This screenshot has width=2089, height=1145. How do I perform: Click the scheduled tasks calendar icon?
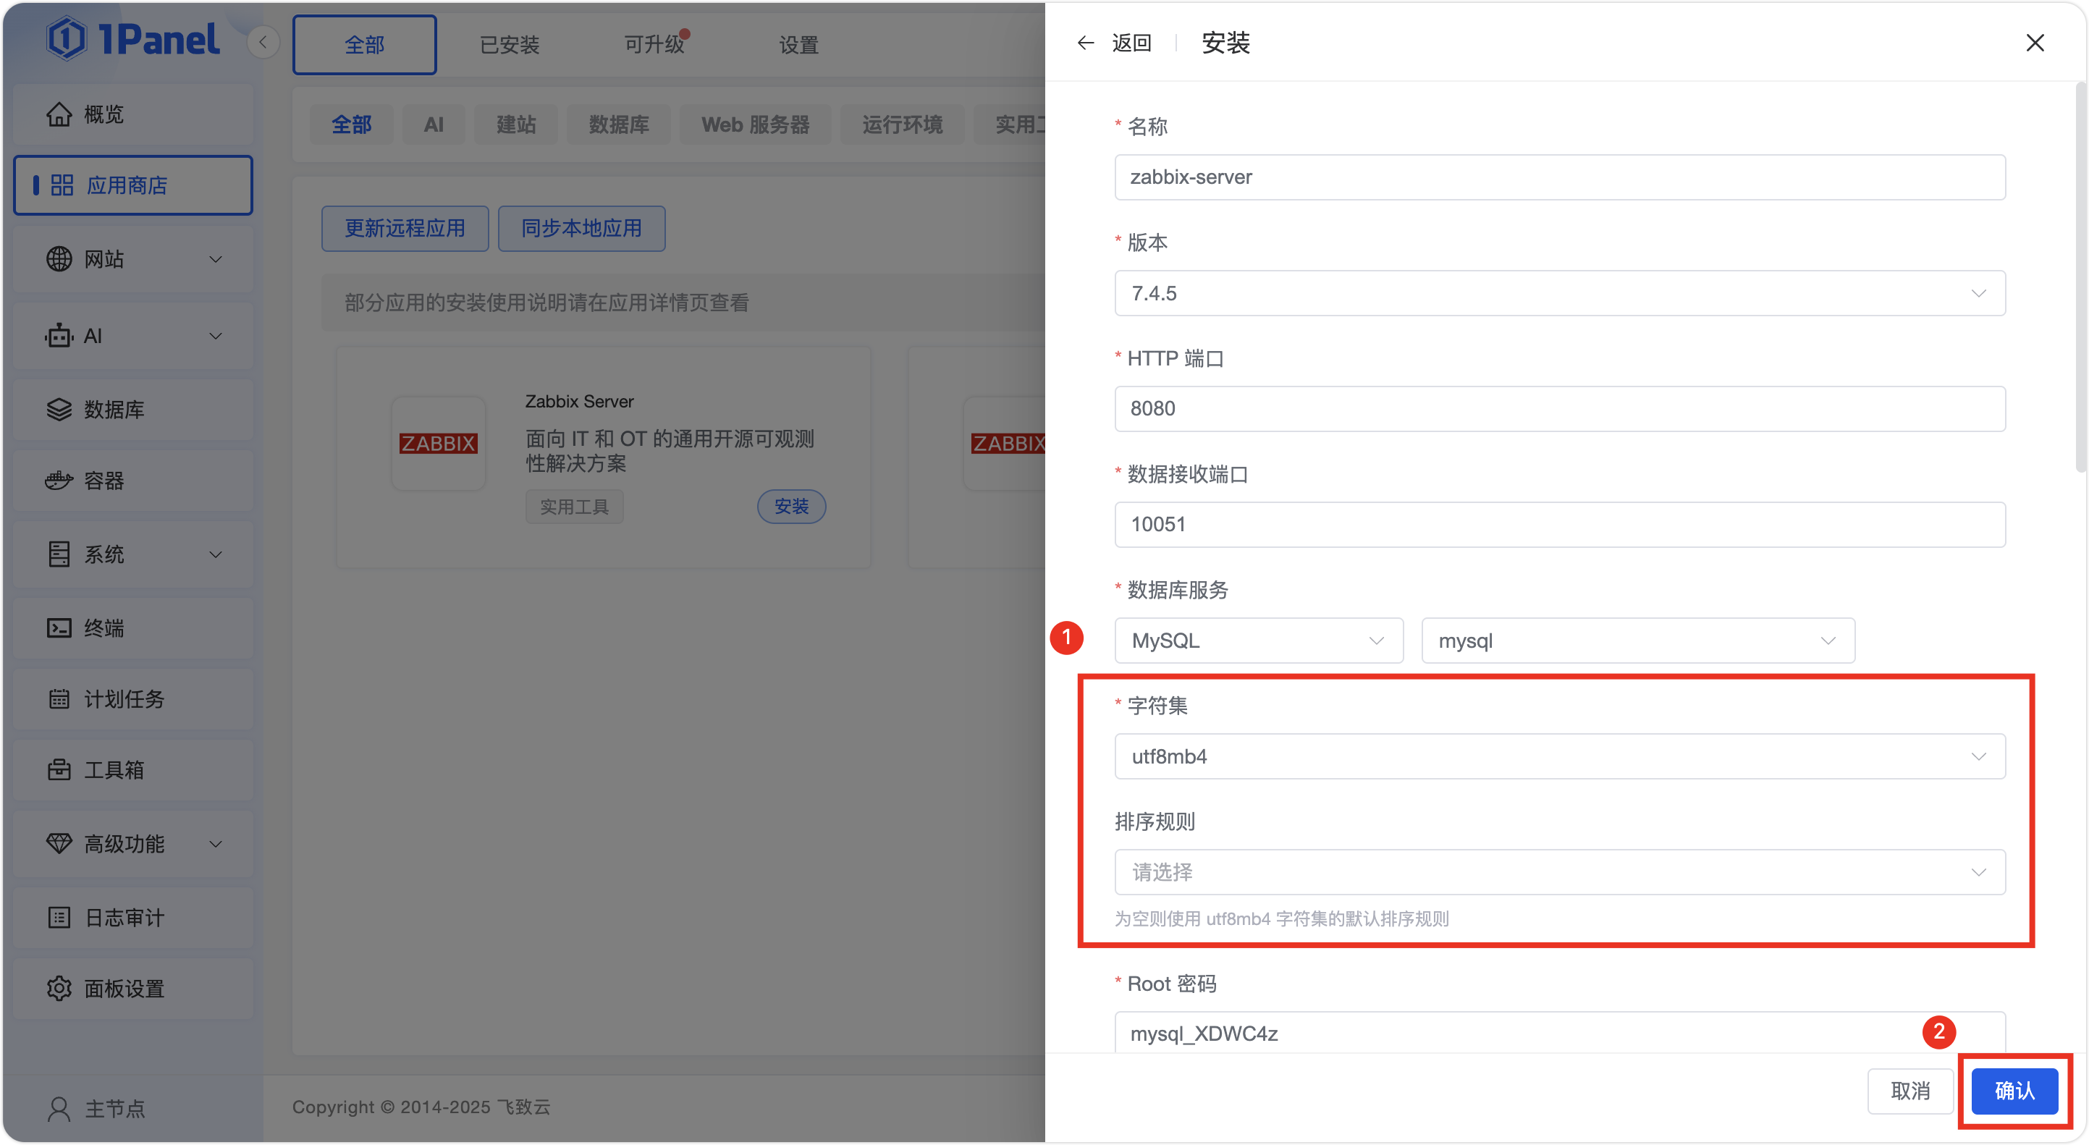coord(59,699)
